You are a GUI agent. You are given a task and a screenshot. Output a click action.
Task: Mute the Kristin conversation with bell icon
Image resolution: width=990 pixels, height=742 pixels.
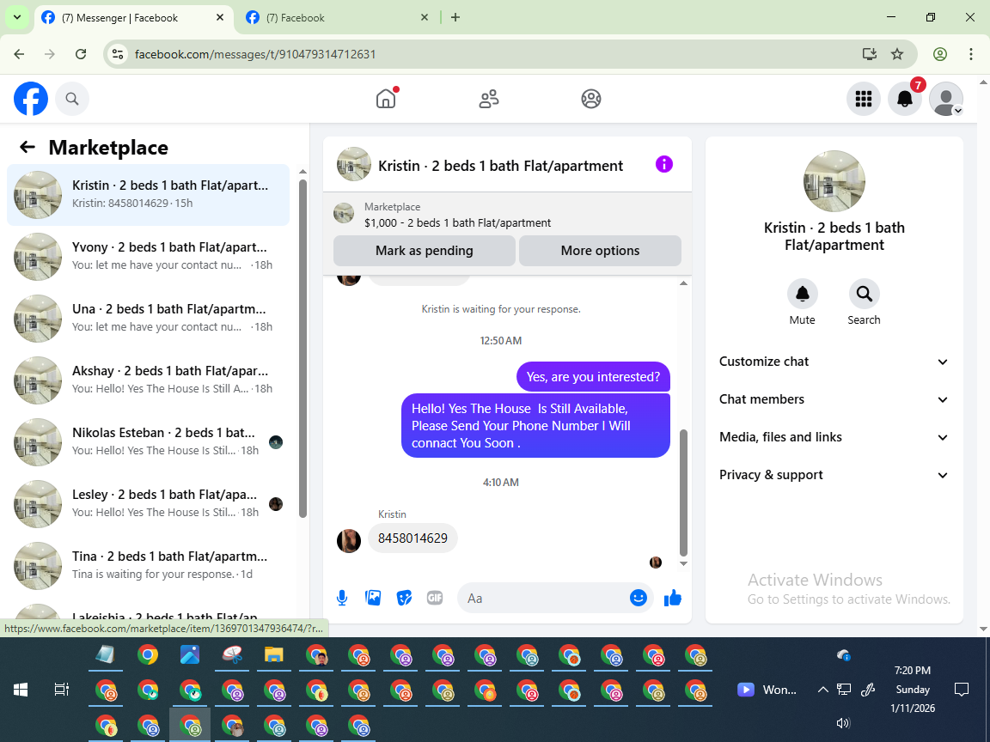803,294
